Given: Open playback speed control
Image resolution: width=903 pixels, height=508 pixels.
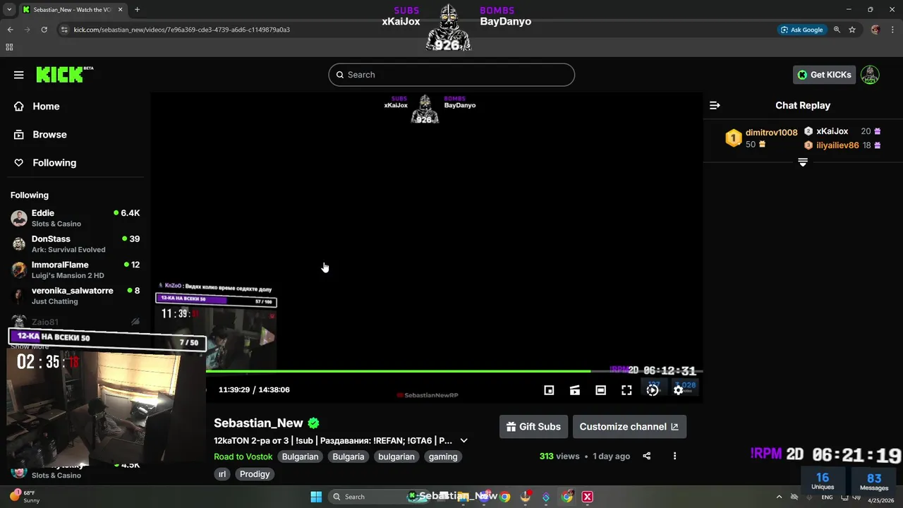Looking at the screenshot, I should (653, 390).
